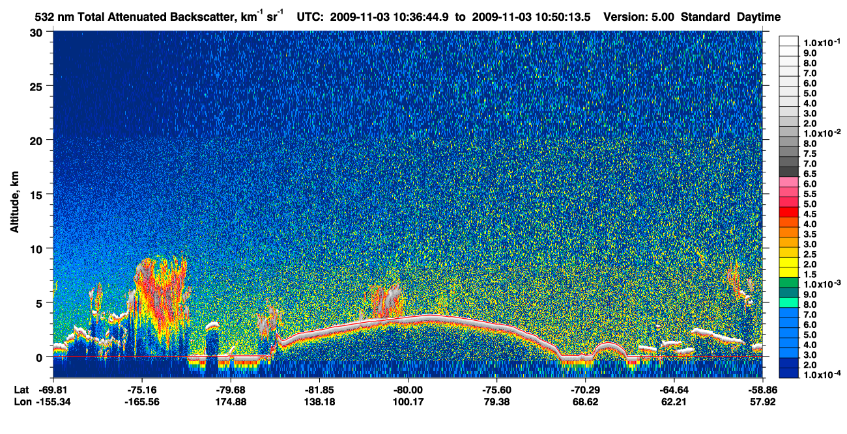The height and width of the screenshot is (434, 847).
Task: Click latitude value -81.85
Action: pyautogui.click(x=319, y=390)
